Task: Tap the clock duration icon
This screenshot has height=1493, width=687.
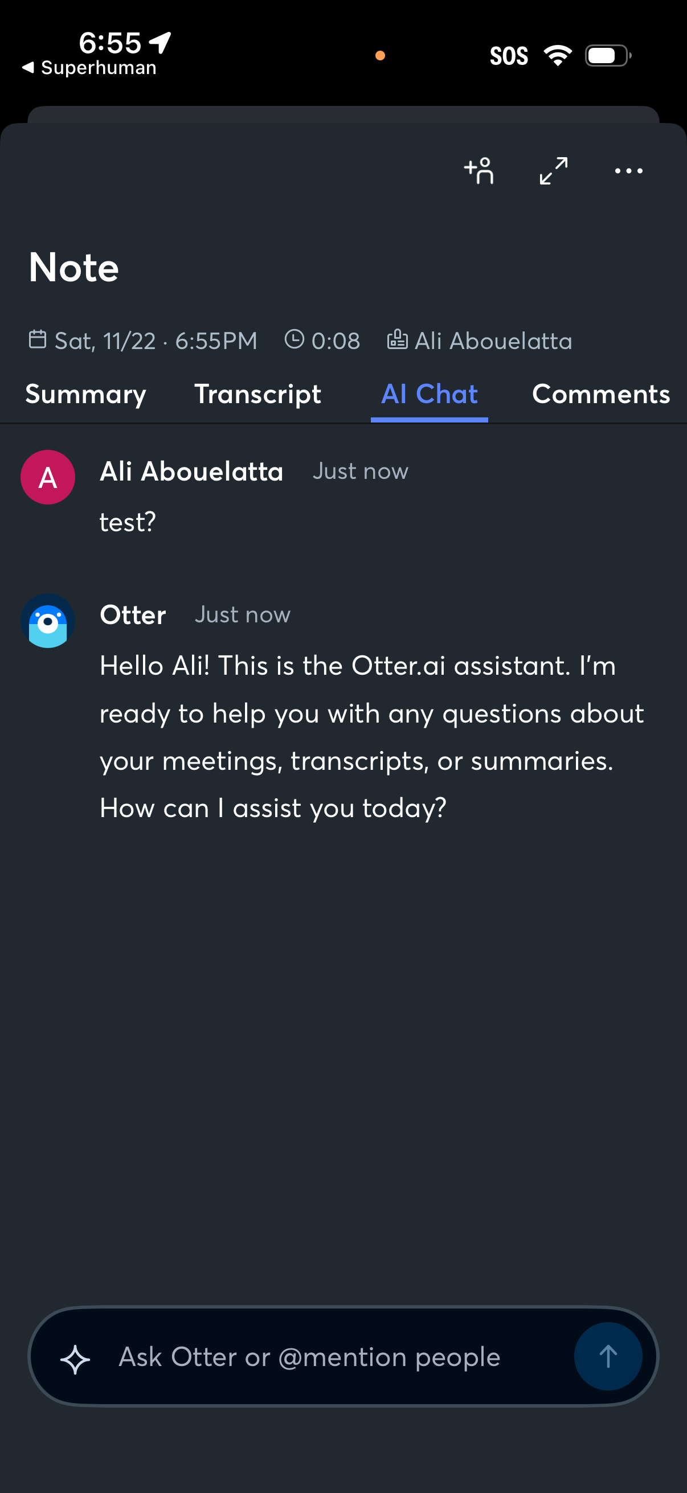Action: point(294,339)
